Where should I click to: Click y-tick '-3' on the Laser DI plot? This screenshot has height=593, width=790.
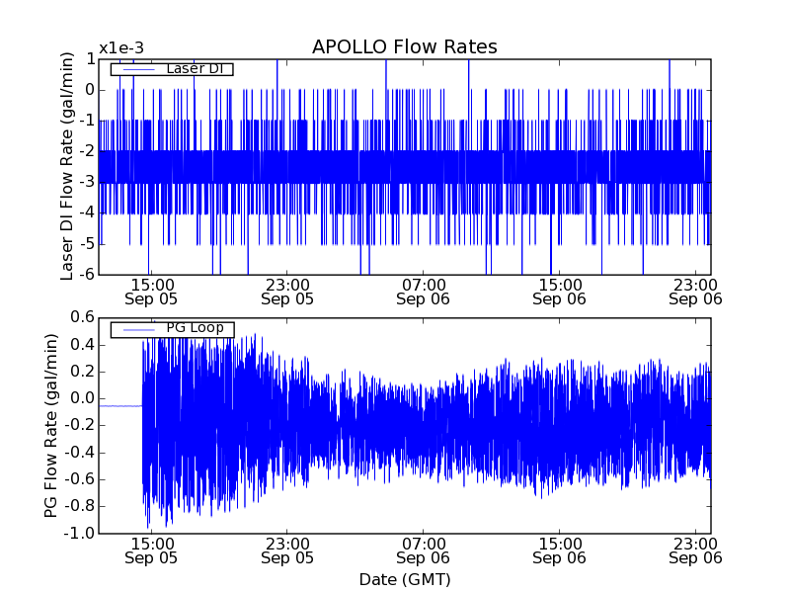point(86,183)
